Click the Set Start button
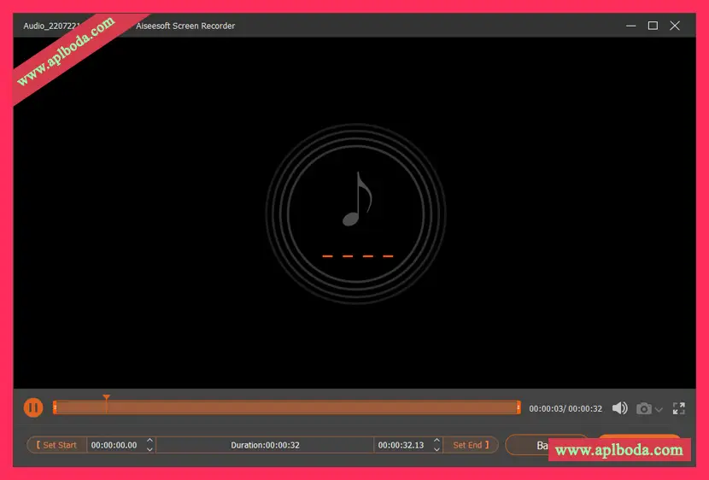Viewport: 709px width, 480px height. 57,445
